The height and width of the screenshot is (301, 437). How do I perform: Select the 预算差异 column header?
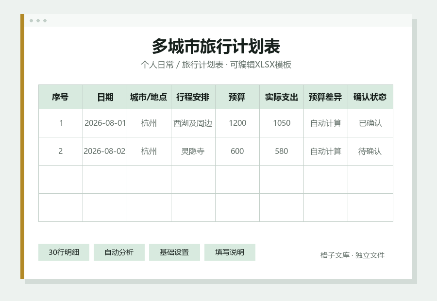[325, 97]
